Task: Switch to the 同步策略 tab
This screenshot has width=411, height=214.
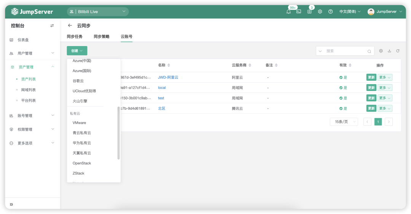Action: coord(102,37)
